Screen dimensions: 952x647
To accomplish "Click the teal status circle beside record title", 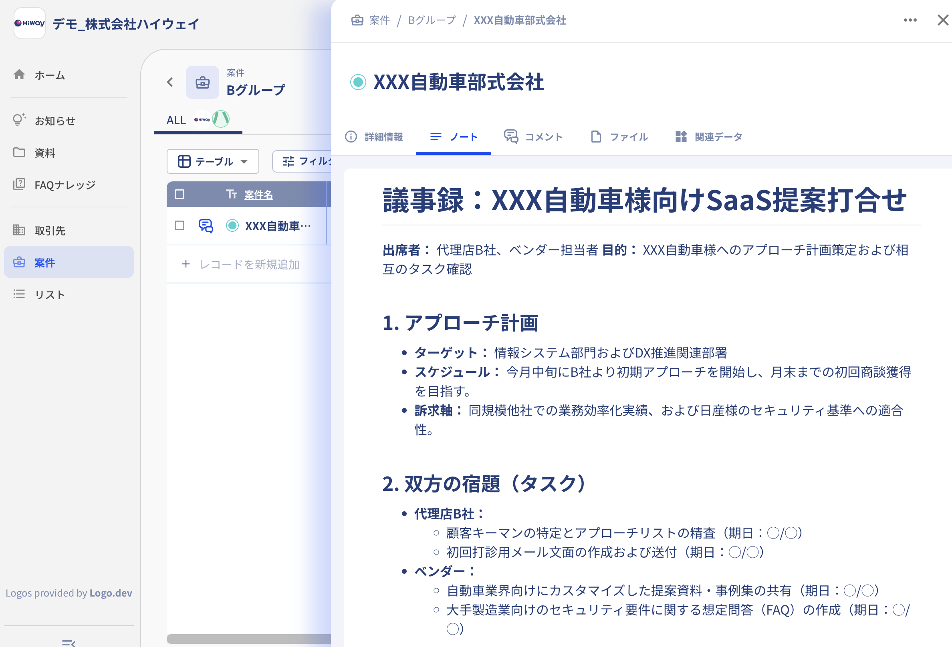I will point(358,82).
